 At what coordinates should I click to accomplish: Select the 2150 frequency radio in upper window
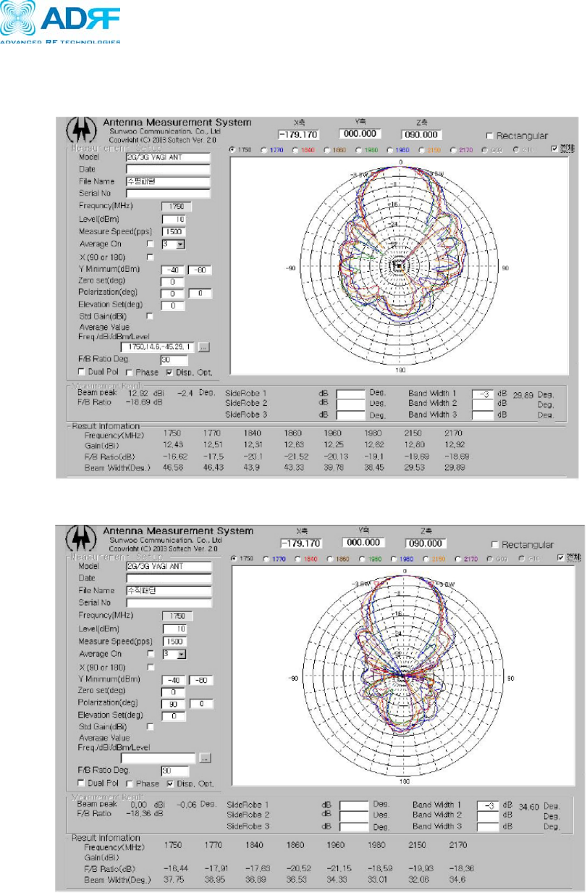click(422, 150)
